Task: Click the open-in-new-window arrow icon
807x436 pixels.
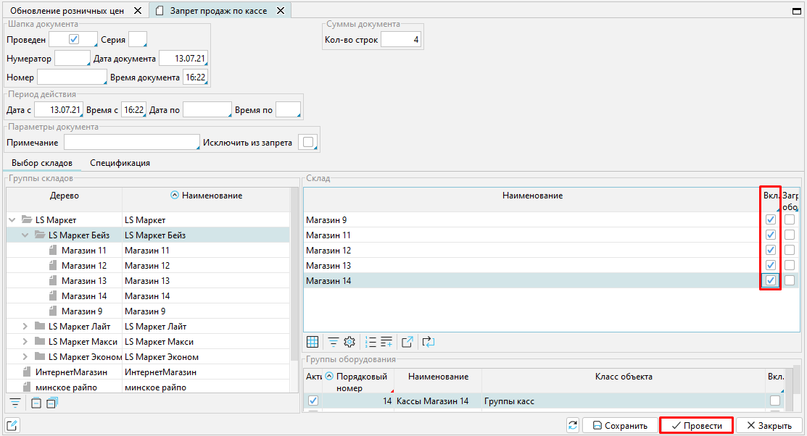Action: point(407,342)
